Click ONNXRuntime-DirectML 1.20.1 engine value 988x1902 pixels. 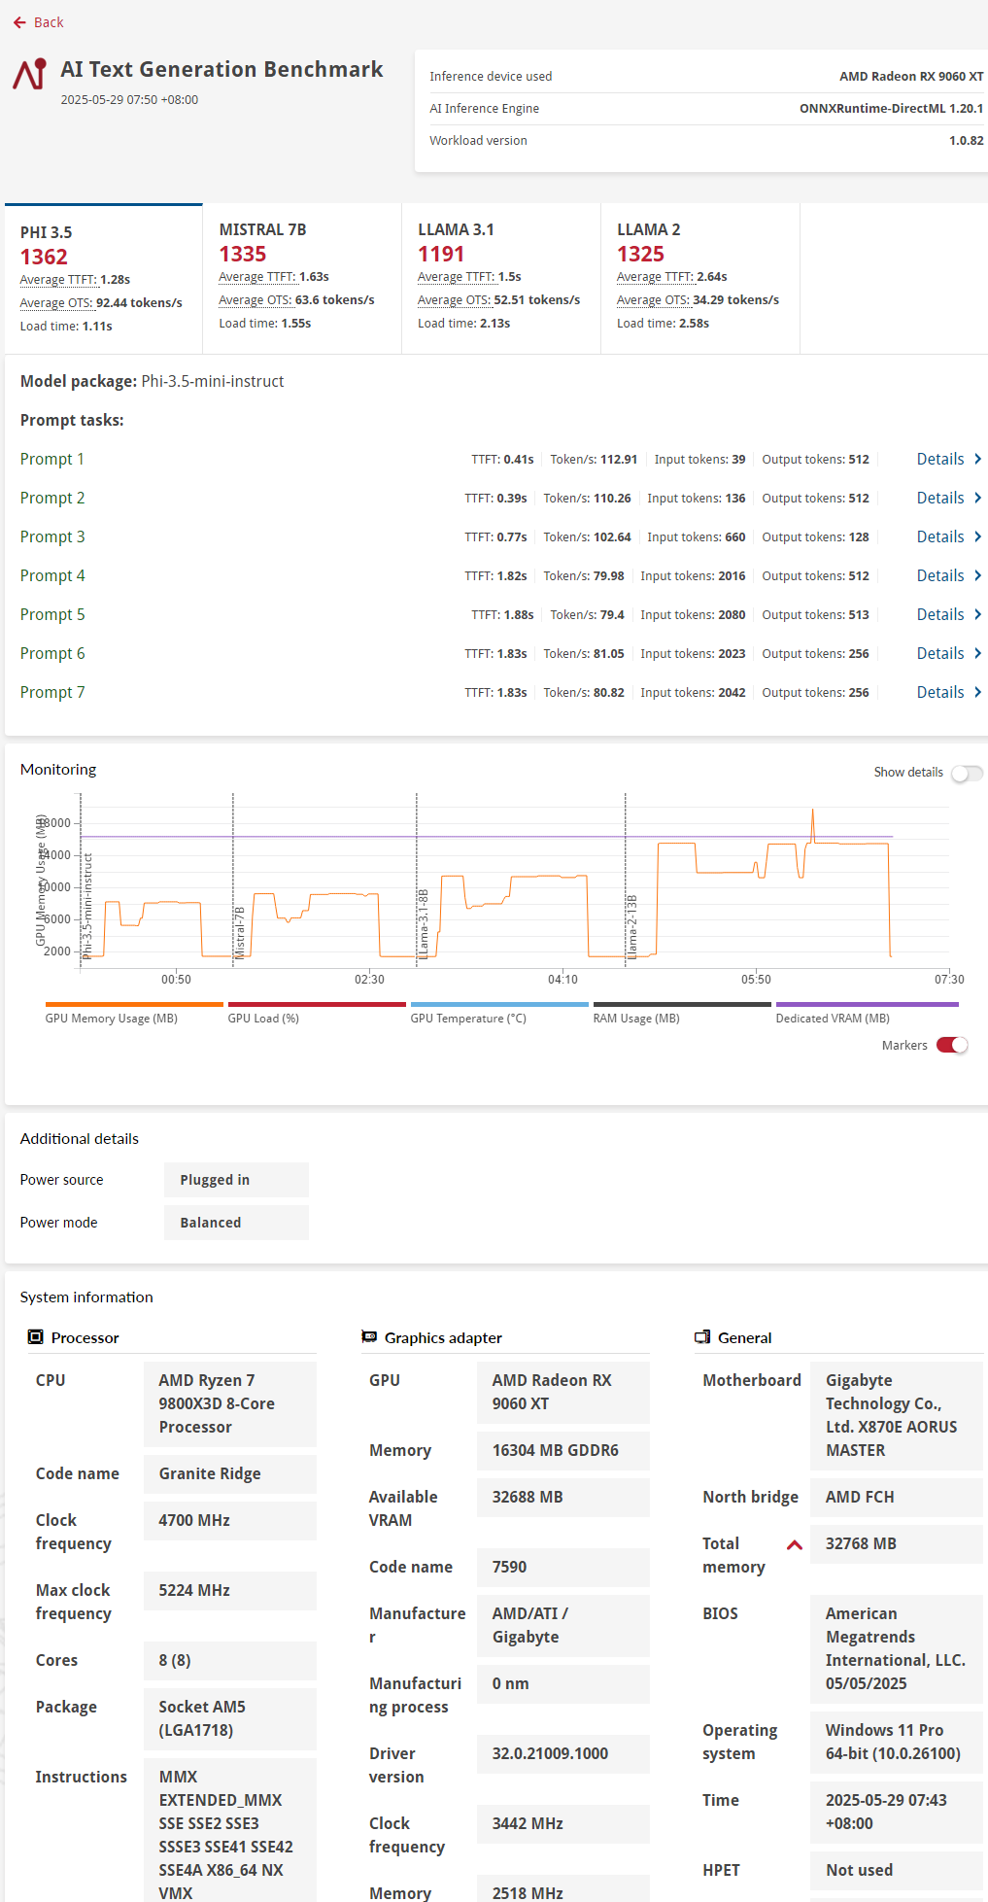(x=891, y=109)
